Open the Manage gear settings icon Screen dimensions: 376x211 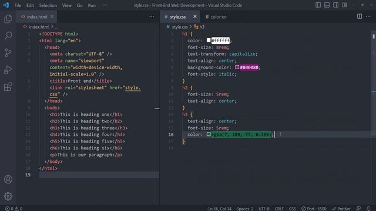pyautogui.click(x=8, y=196)
